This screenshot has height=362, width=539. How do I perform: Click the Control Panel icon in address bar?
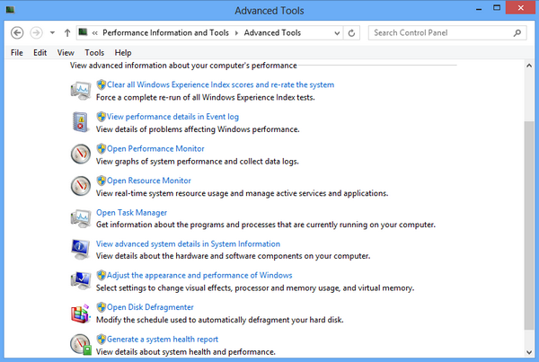coord(83,32)
